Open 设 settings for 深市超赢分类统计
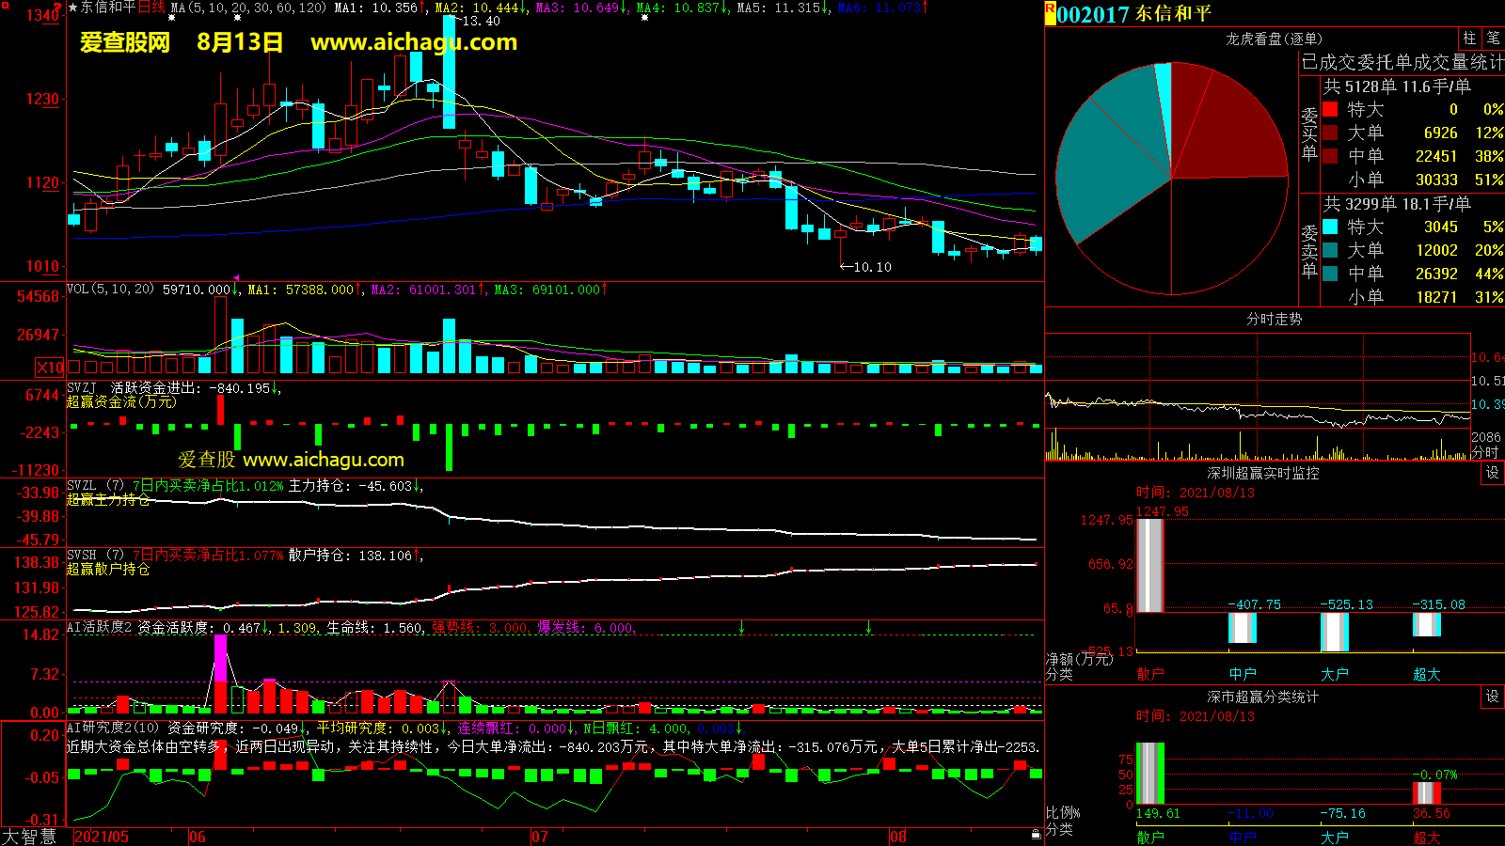This screenshot has width=1505, height=846. pos(1492,697)
